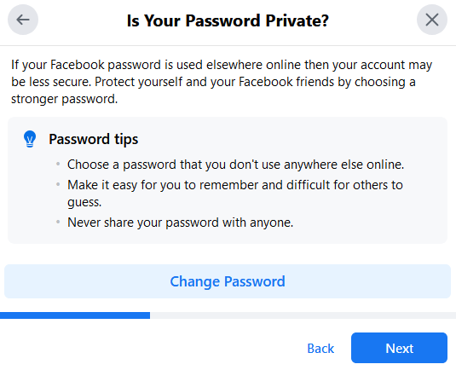Image resolution: width=456 pixels, height=370 pixels.
Task: Click the unfilled gray portion of progress bar
Action: (303, 315)
